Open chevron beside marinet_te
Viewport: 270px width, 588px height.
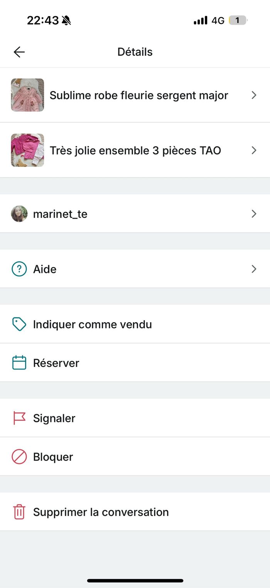tap(254, 214)
